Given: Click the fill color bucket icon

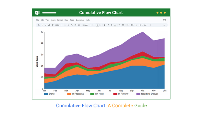Looking at the screenshot, I should coord(120,25).
